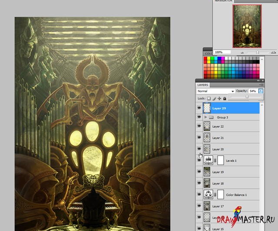Select Layer 29 thumbnail
The width and height of the screenshot is (278, 231).
(207, 108)
